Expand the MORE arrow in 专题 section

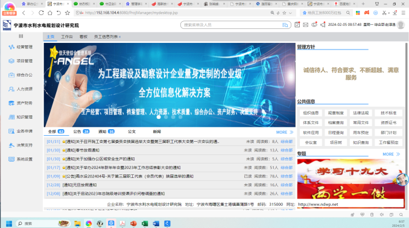[392, 154]
